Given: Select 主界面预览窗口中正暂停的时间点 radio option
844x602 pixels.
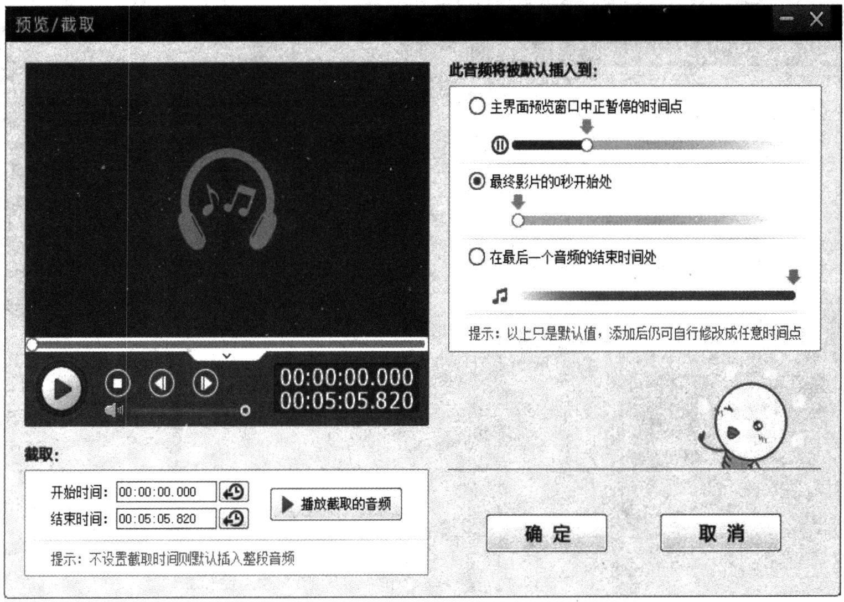Looking at the screenshot, I should pyautogui.click(x=477, y=106).
